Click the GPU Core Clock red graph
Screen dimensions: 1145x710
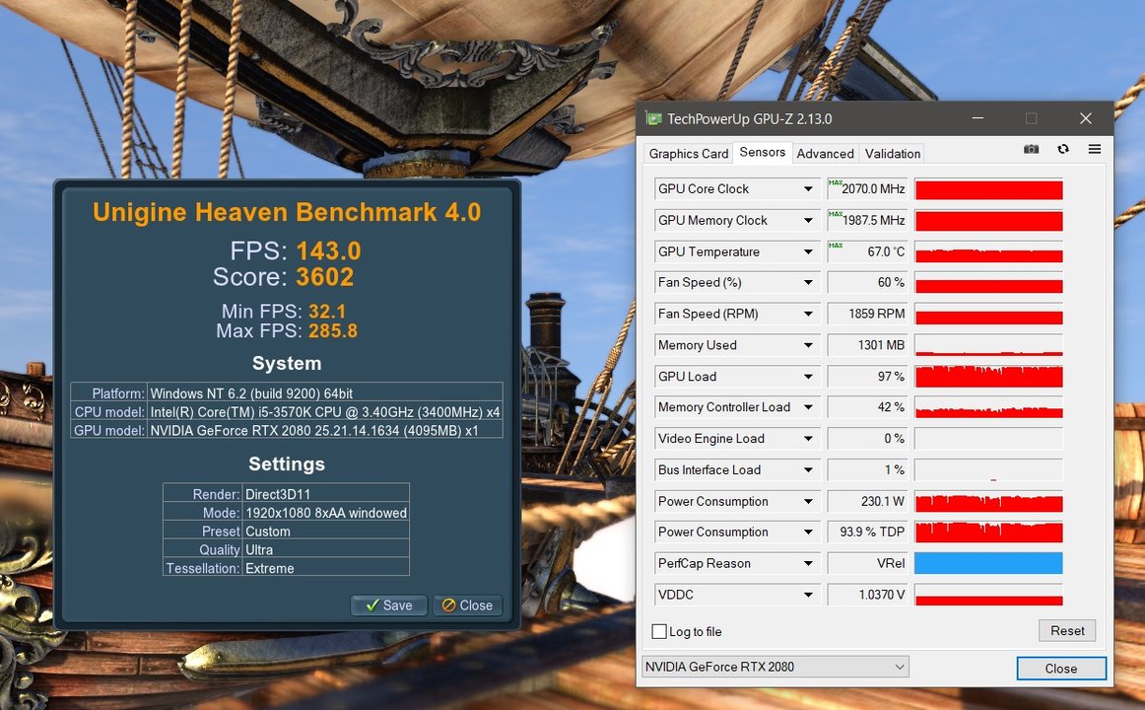point(988,189)
